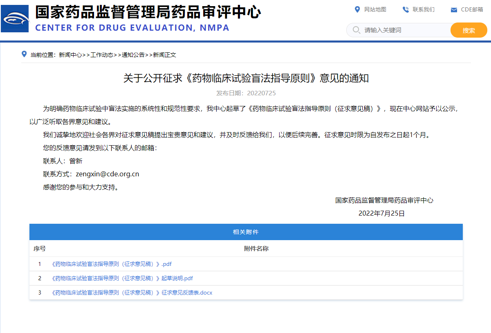This screenshot has height=333, width=491.
Task: Click the CDE fish logo image
Action: pyautogui.click(x=15, y=18)
